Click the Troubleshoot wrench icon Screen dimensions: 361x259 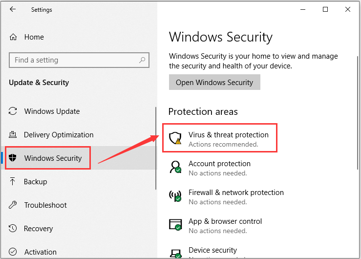pyautogui.click(x=13, y=205)
